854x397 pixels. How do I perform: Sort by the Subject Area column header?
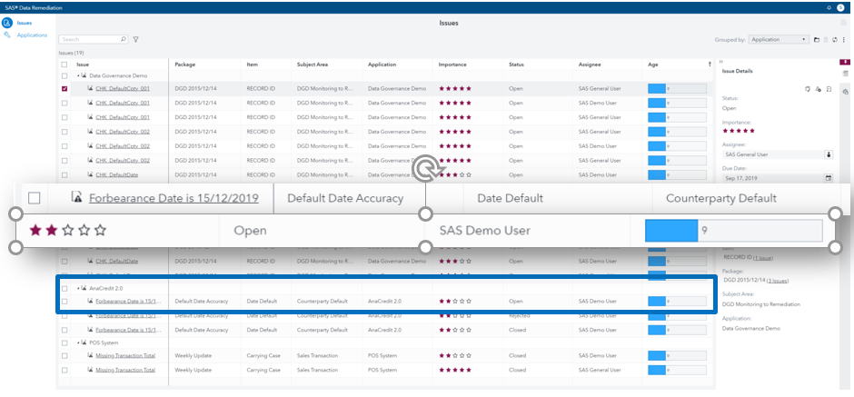[x=313, y=65]
